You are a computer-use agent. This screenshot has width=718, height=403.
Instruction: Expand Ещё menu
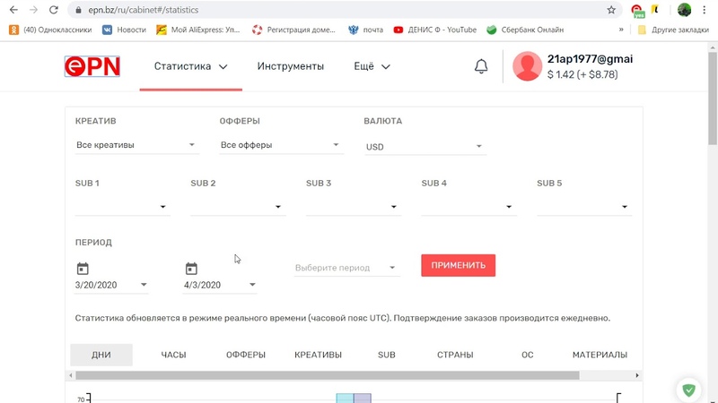click(372, 66)
